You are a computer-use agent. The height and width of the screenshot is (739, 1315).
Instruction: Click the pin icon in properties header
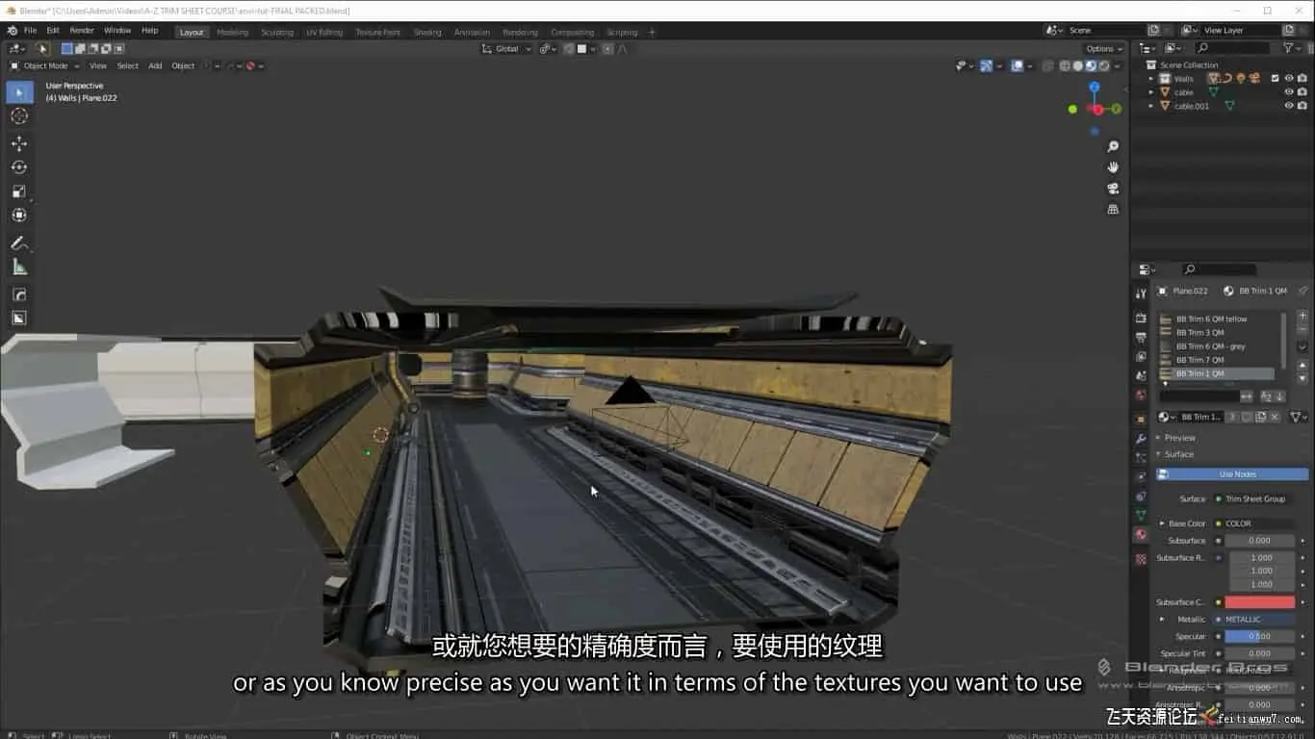[1302, 291]
